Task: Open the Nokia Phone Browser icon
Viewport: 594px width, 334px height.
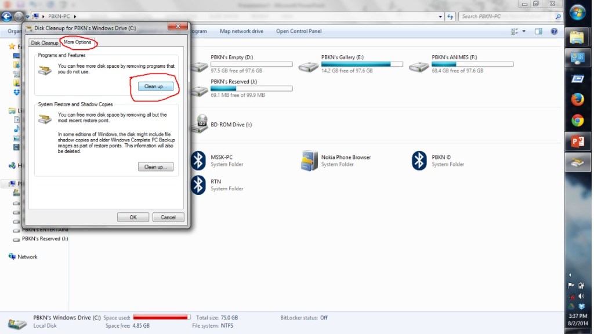Action: pyautogui.click(x=309, y=160)
